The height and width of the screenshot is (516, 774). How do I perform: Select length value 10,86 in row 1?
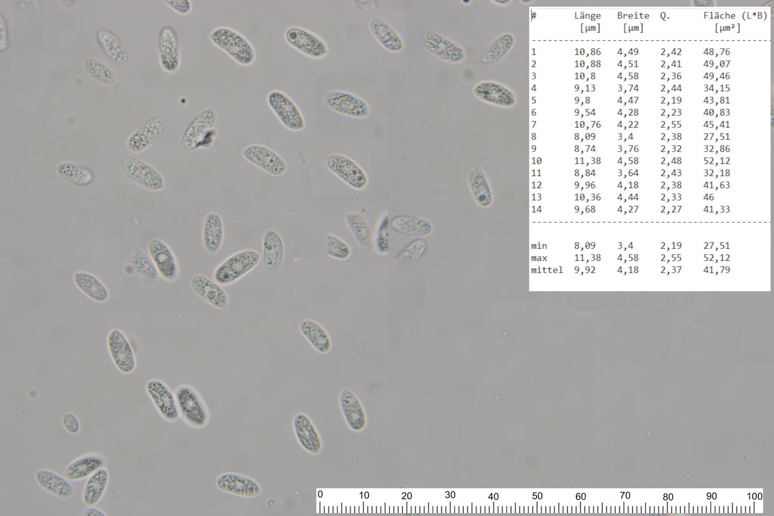click(587, 52)
